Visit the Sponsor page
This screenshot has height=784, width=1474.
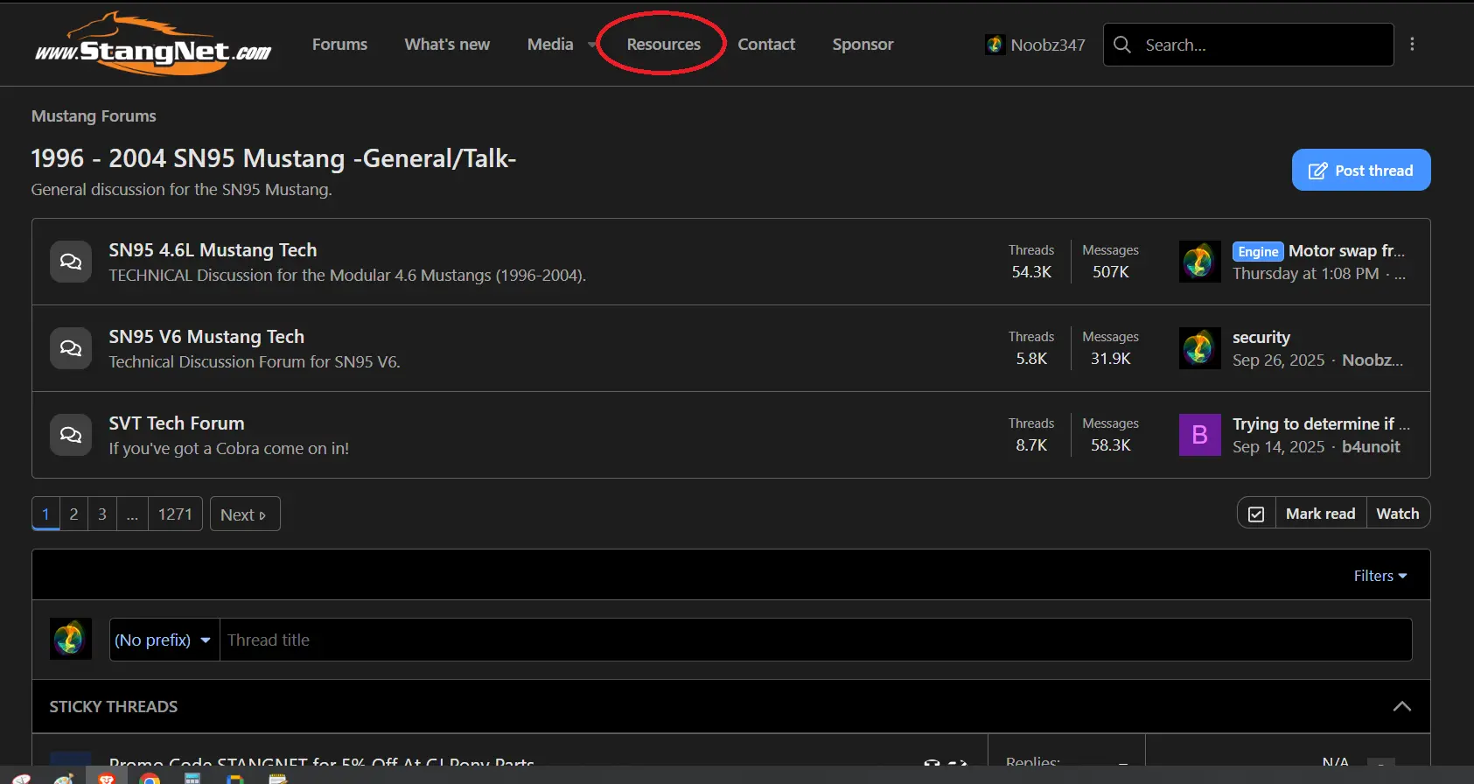tap(863, 44)
